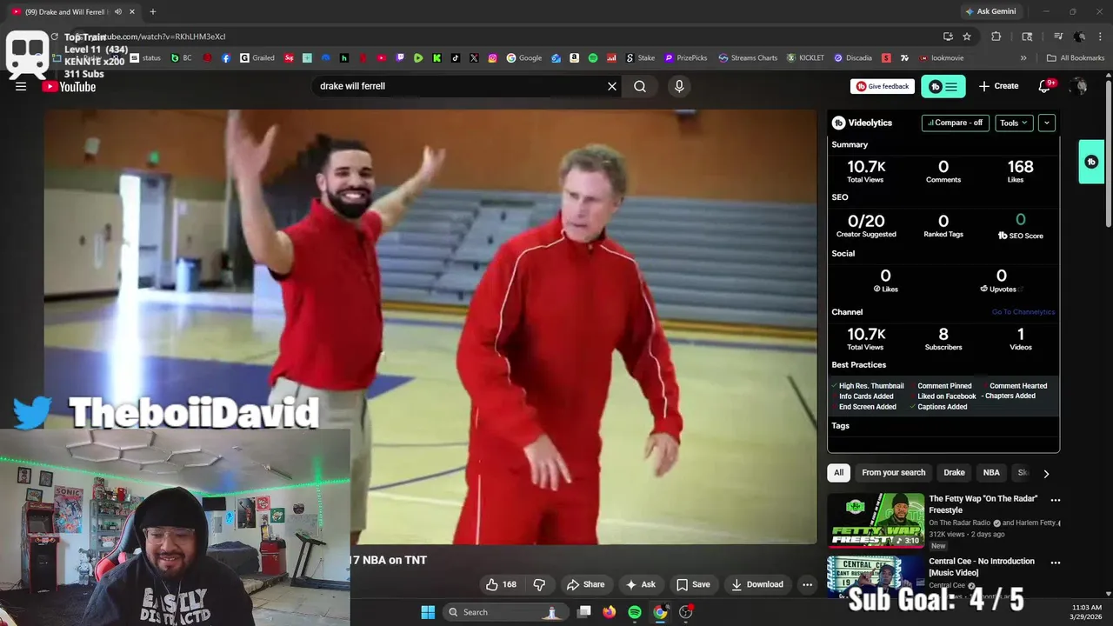This screenshot has height=626, width=1113.
Task: Open the X (Twitter) bookmark
Action: (474, 58)
